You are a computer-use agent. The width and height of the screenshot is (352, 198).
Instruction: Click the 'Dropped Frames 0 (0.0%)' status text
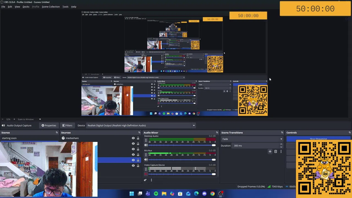tap(251, 186)
